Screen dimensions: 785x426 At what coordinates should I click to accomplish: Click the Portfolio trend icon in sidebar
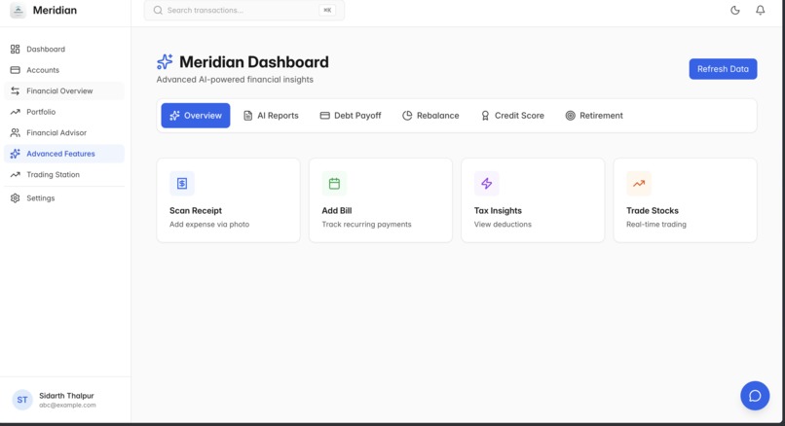[15, 112]
